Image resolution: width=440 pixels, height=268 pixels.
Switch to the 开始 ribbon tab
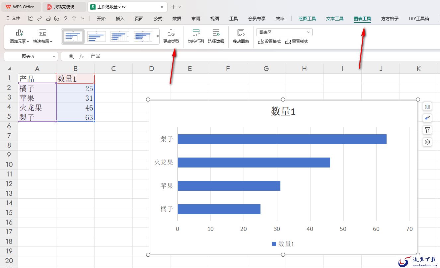[x=101, y=19]
